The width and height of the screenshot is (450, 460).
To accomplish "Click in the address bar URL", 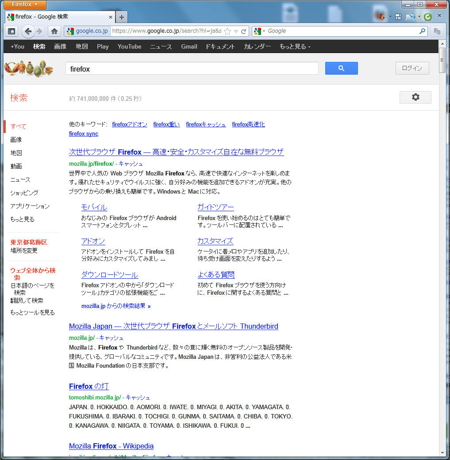I will [167, 31].
